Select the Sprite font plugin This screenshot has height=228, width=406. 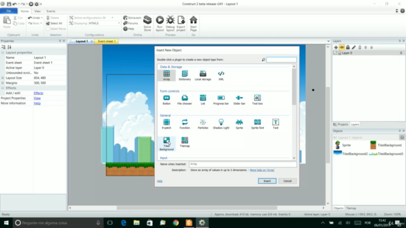(x=258, y=124)
